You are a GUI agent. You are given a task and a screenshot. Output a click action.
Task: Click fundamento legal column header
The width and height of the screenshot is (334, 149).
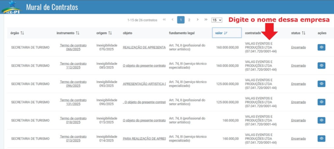[x=182, y=33]
